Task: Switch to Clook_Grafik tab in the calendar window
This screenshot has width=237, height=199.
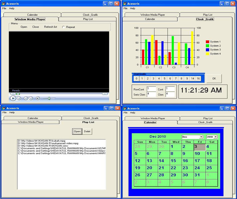Action: [205, 122]
